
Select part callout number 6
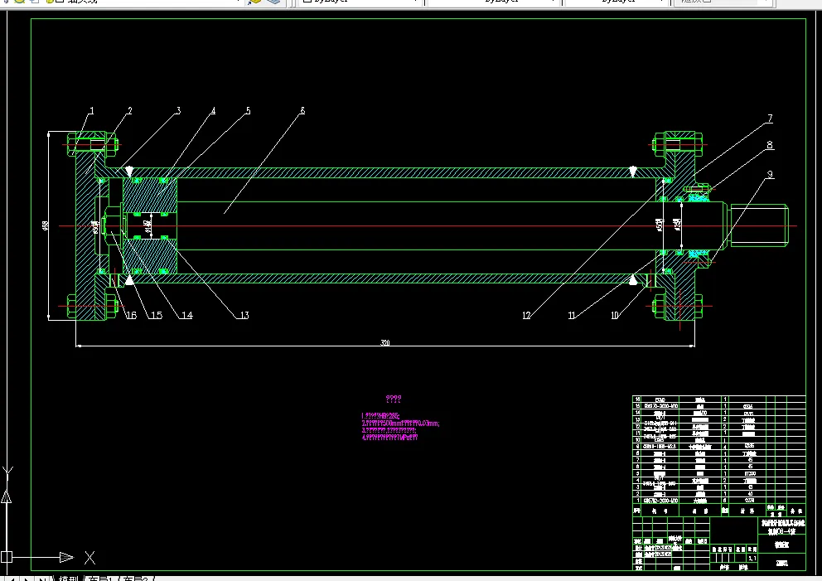(302, 110)
